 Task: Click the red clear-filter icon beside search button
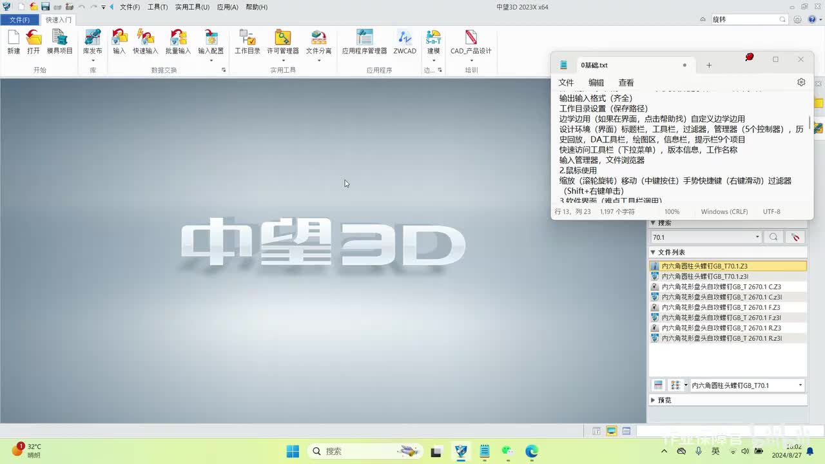(796, 237)
